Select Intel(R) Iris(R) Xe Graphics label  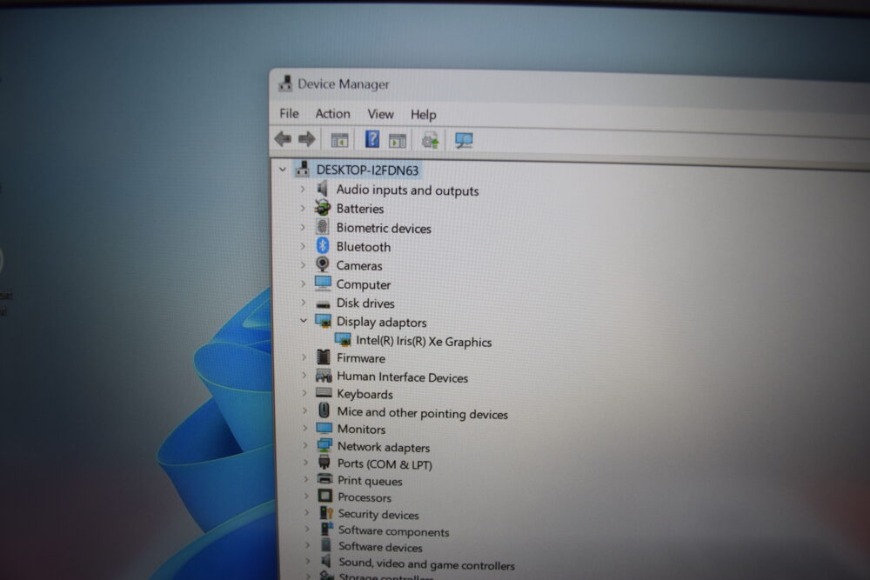[x=424, y=341]
